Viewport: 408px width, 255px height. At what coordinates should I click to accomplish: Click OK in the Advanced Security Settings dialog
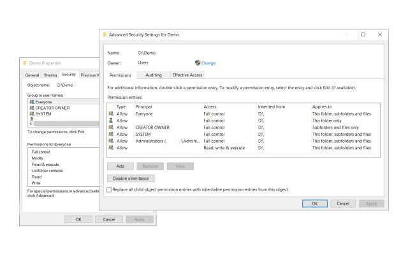pyautogui.click(x=314, y=203)
